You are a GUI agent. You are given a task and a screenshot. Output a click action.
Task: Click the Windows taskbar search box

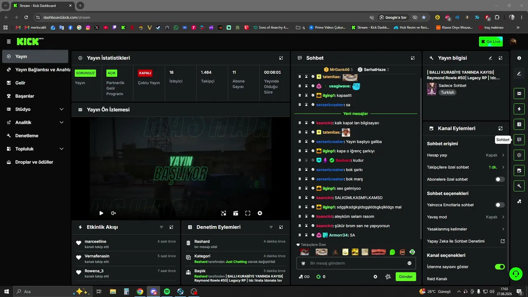pyautogui.click(x=52, y=292)
